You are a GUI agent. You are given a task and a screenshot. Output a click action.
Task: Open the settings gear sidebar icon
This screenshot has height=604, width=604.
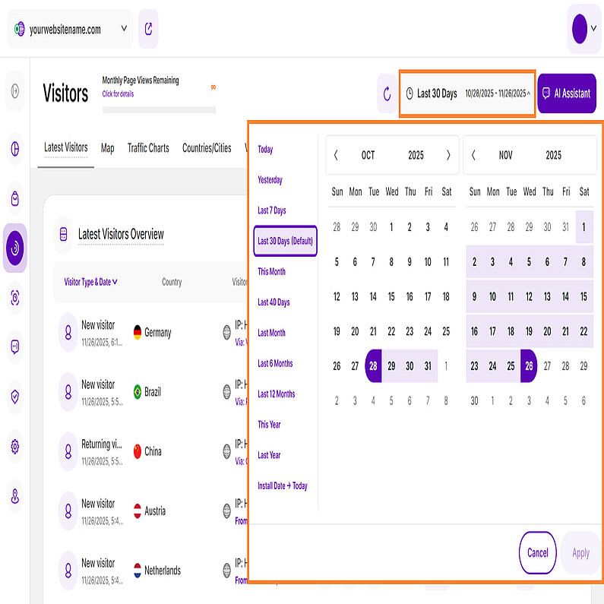coord(14,447)
